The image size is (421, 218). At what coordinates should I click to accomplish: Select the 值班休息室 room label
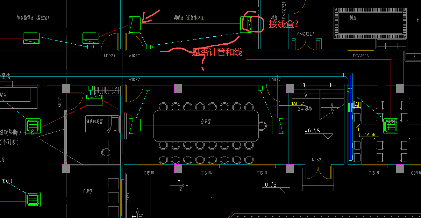[94, 122]
